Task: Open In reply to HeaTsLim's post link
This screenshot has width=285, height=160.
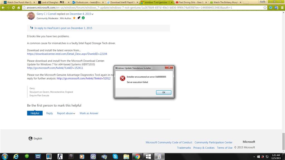Action: [x=63, y=28]
